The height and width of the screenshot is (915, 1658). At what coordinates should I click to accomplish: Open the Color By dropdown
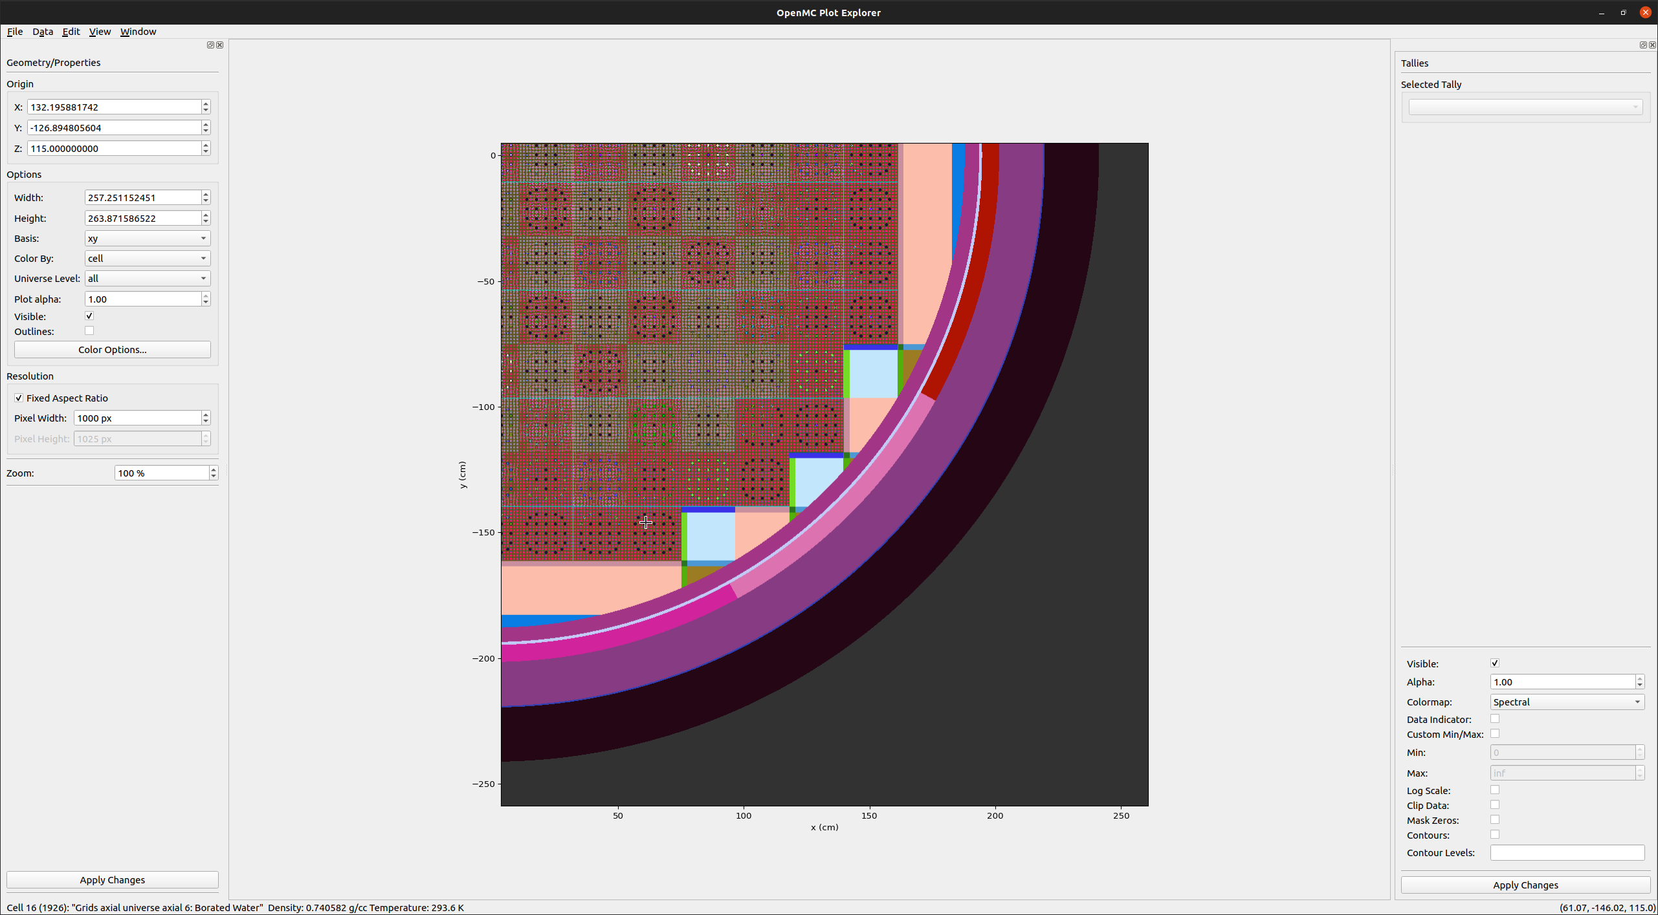pos(147,258)
